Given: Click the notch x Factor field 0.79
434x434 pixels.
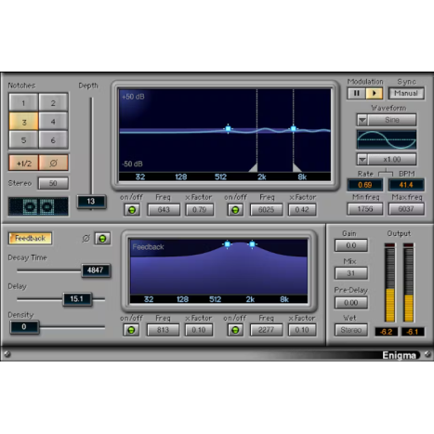Looking at the screenshot, I should click(199, 210).
